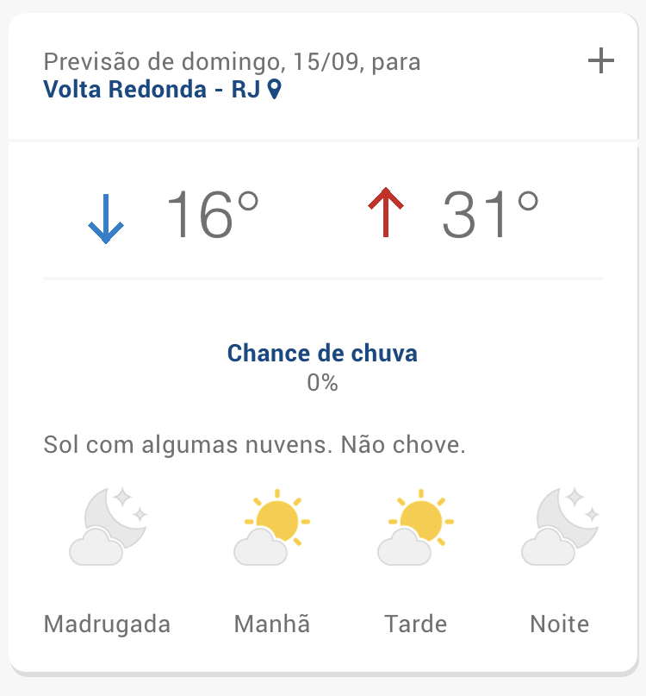
Task: Click the blue minimum temperature arrow
Action: click(x=106, y=218)
